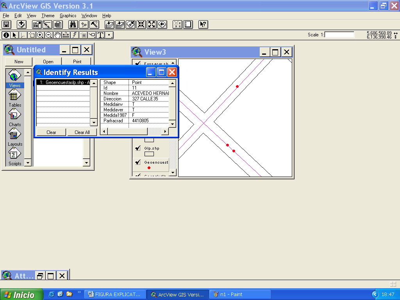The width and height of the screenshot is (400, 300).
Task: Click the 327 CALLE35 value
Action: [145, 99]
